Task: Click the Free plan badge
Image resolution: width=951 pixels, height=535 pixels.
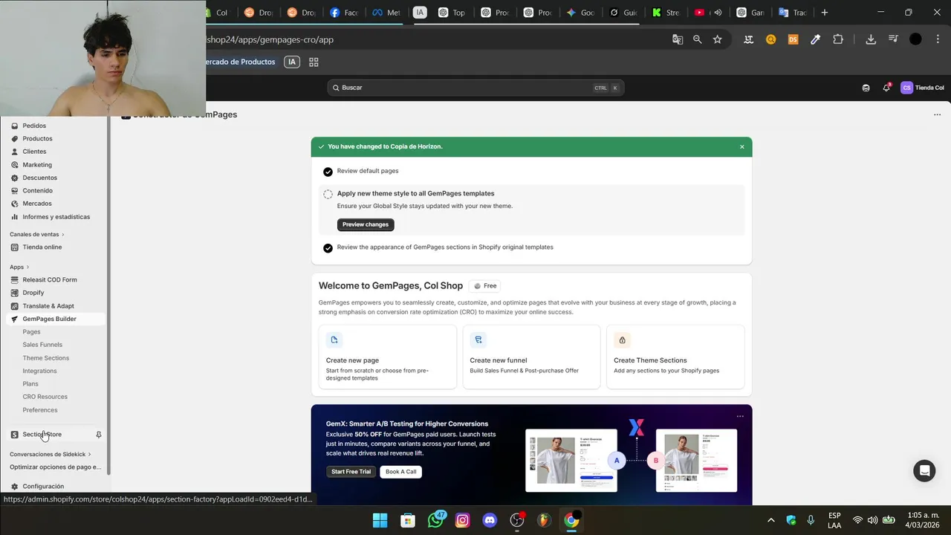Action: tap(485, 286)
